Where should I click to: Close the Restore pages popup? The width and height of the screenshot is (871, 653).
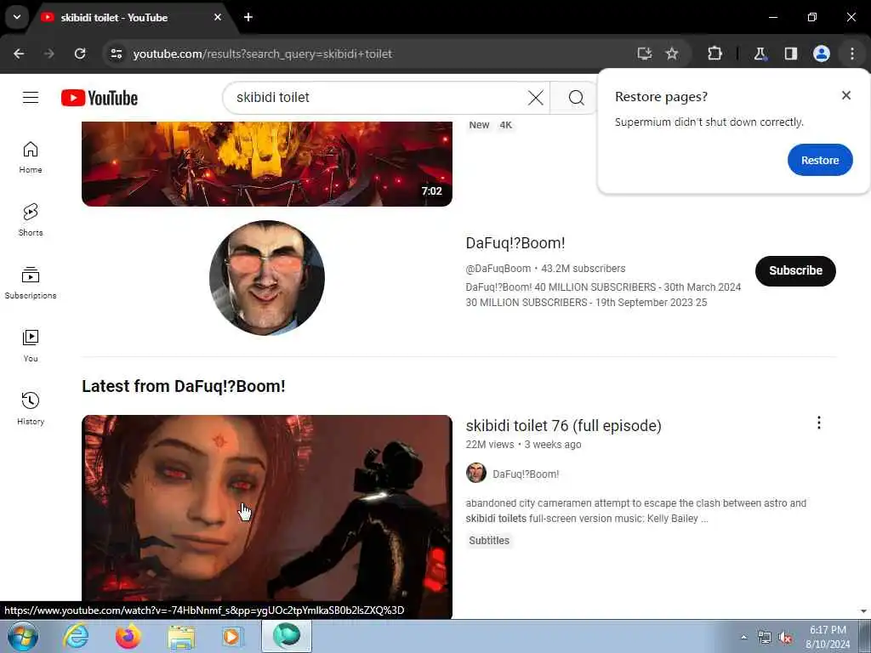click(846, 95)
